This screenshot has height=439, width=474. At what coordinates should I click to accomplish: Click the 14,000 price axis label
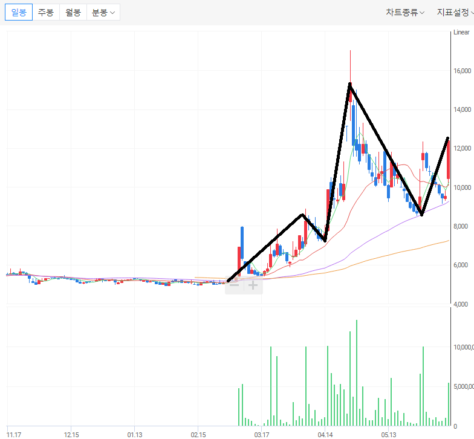point(462,109)
